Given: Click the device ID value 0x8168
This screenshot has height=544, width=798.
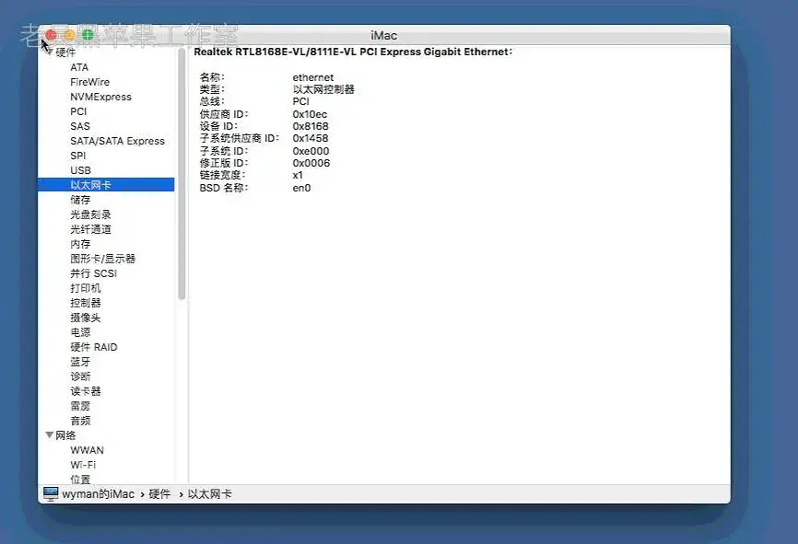Looking at the screenshot, I should [311, 126].
